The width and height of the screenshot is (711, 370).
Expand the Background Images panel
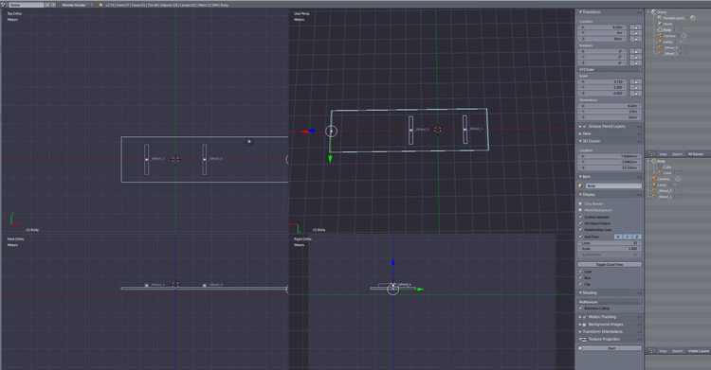pyautogui.click(x=580, y=325)
